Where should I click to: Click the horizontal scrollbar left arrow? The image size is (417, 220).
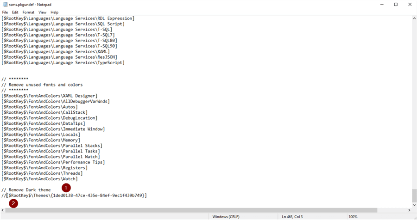coord(3,210)
